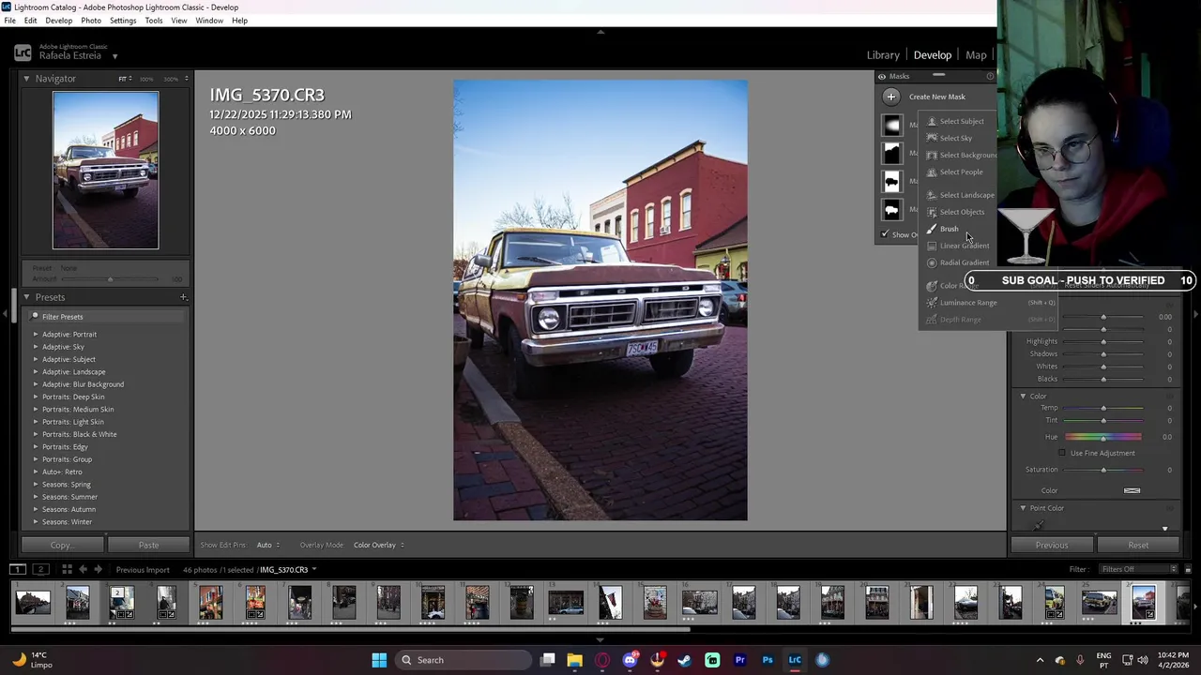The width and height of the screenshot is (1201, 675).
Task: Open the File menu
Action: 10,21
